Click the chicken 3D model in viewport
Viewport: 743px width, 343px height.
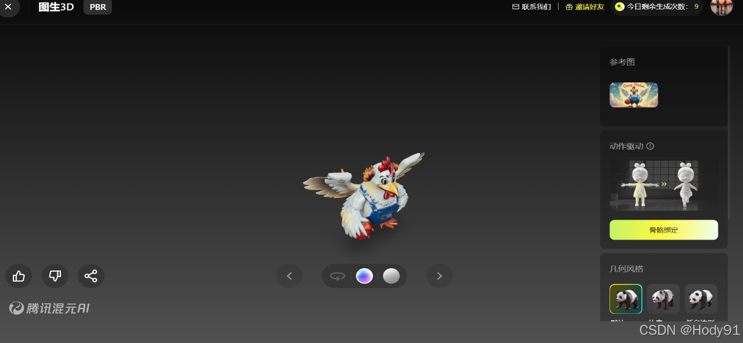tap(364, 195)
